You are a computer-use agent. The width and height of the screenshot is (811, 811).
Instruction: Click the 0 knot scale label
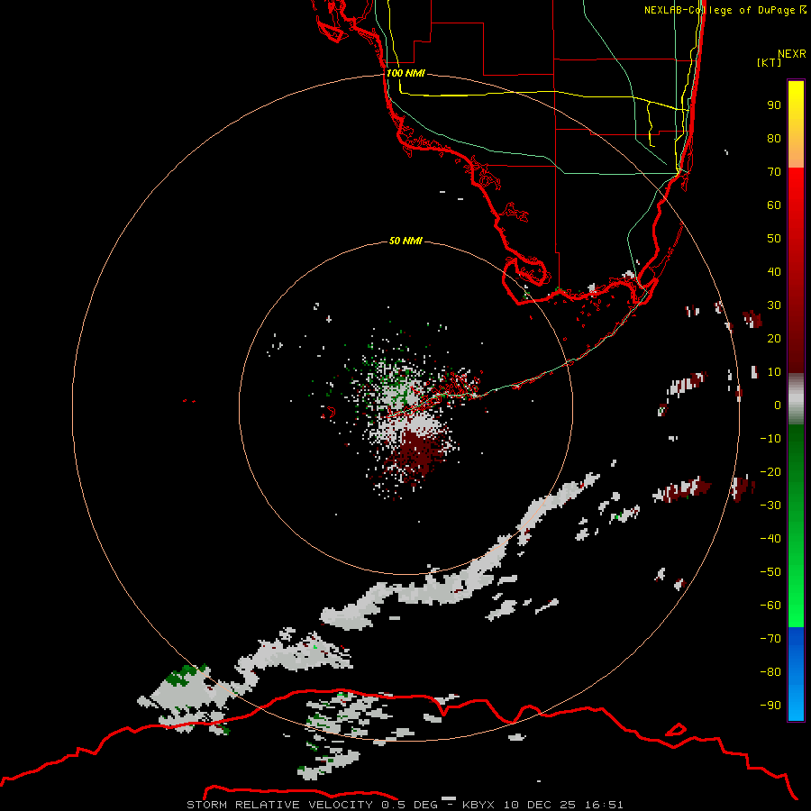pyautogui.click(x=778, y=405)
